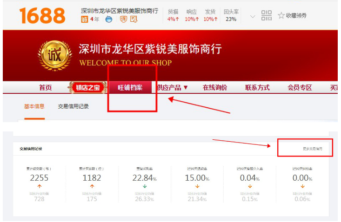Click the 4年 membership years text
This screenshot has width=341, height=222.
pos(94,20)
